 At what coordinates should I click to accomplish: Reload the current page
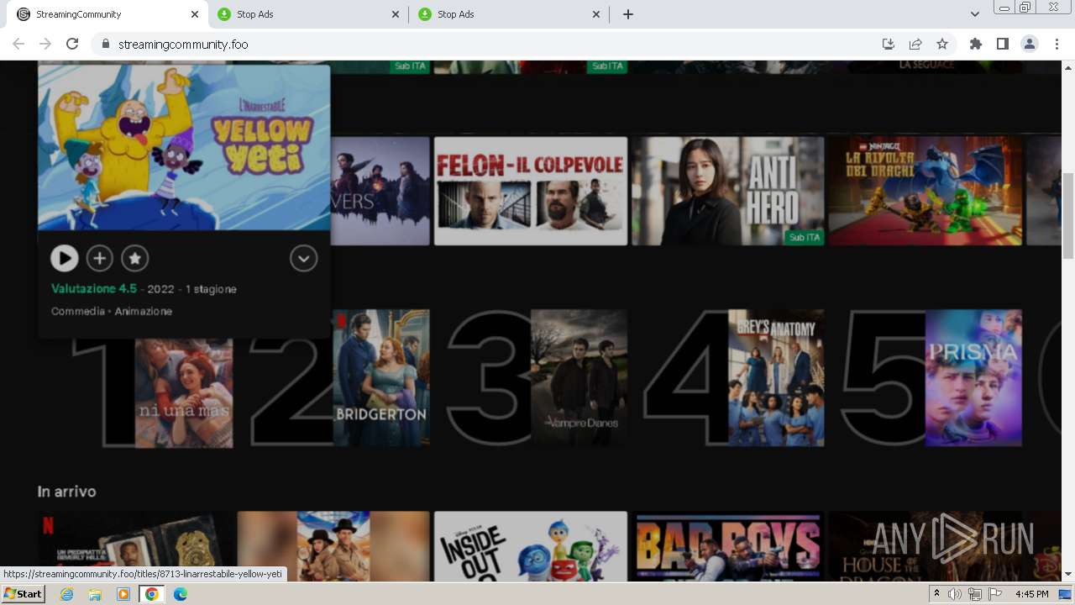pos(72,44)
